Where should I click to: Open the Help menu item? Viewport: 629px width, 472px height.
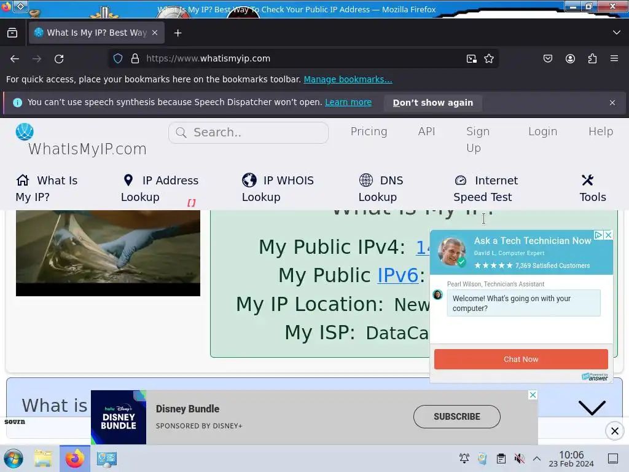(x=601, y=132)
